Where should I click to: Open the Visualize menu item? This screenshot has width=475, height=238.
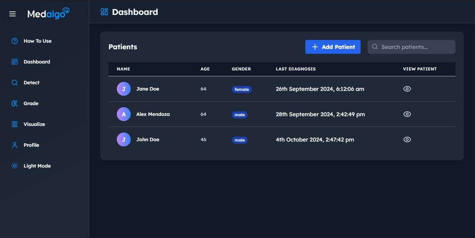click(34, 124)
